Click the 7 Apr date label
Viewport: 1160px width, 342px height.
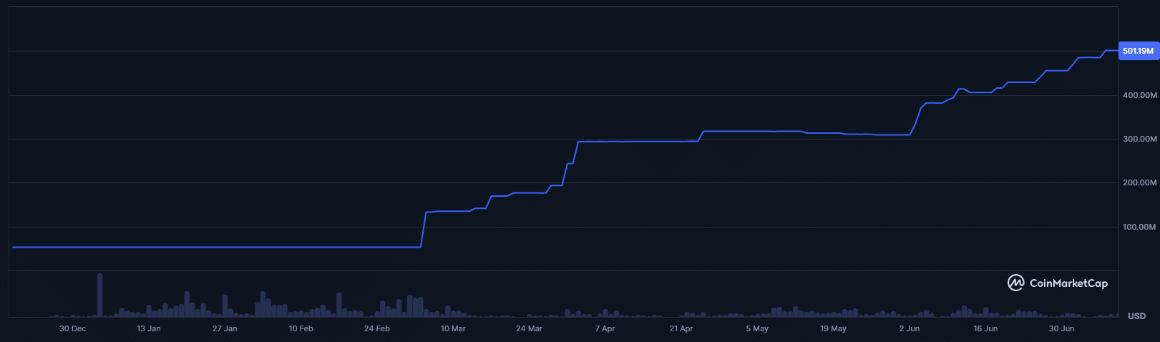[605, 328]
